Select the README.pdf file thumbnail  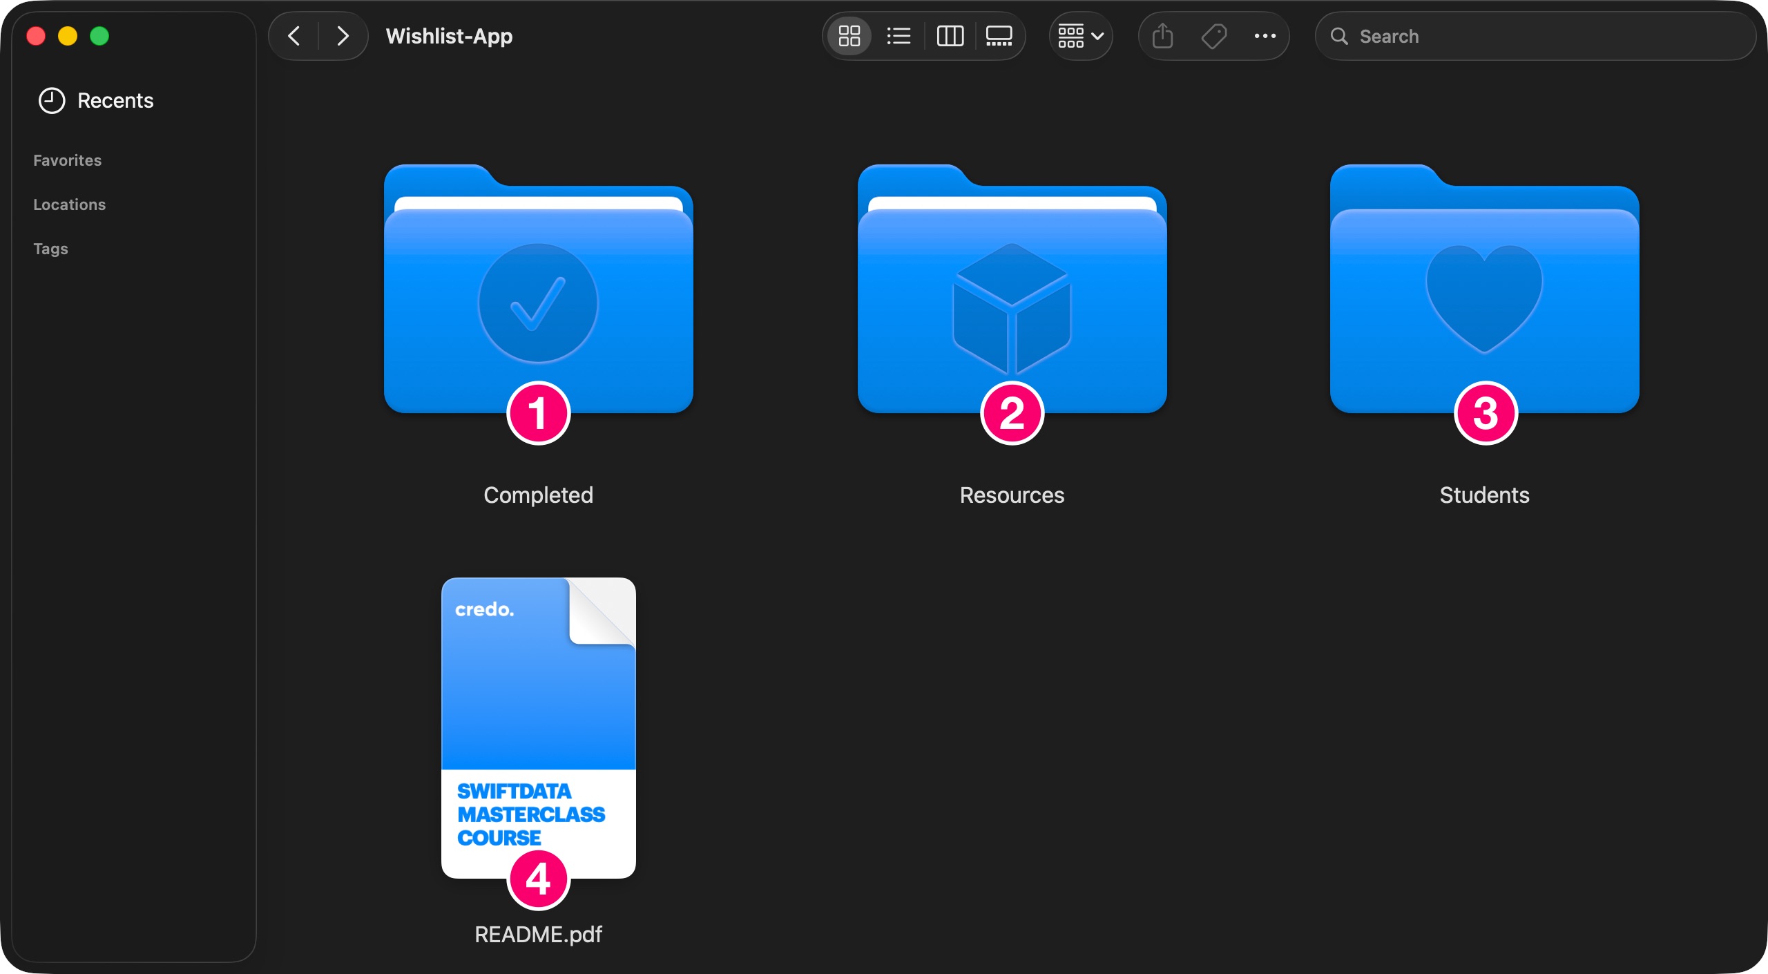pos(538,725)
